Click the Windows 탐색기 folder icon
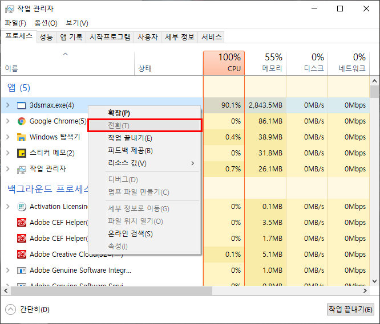The width and height of the screenshot is (380, 324). (21, 137)
